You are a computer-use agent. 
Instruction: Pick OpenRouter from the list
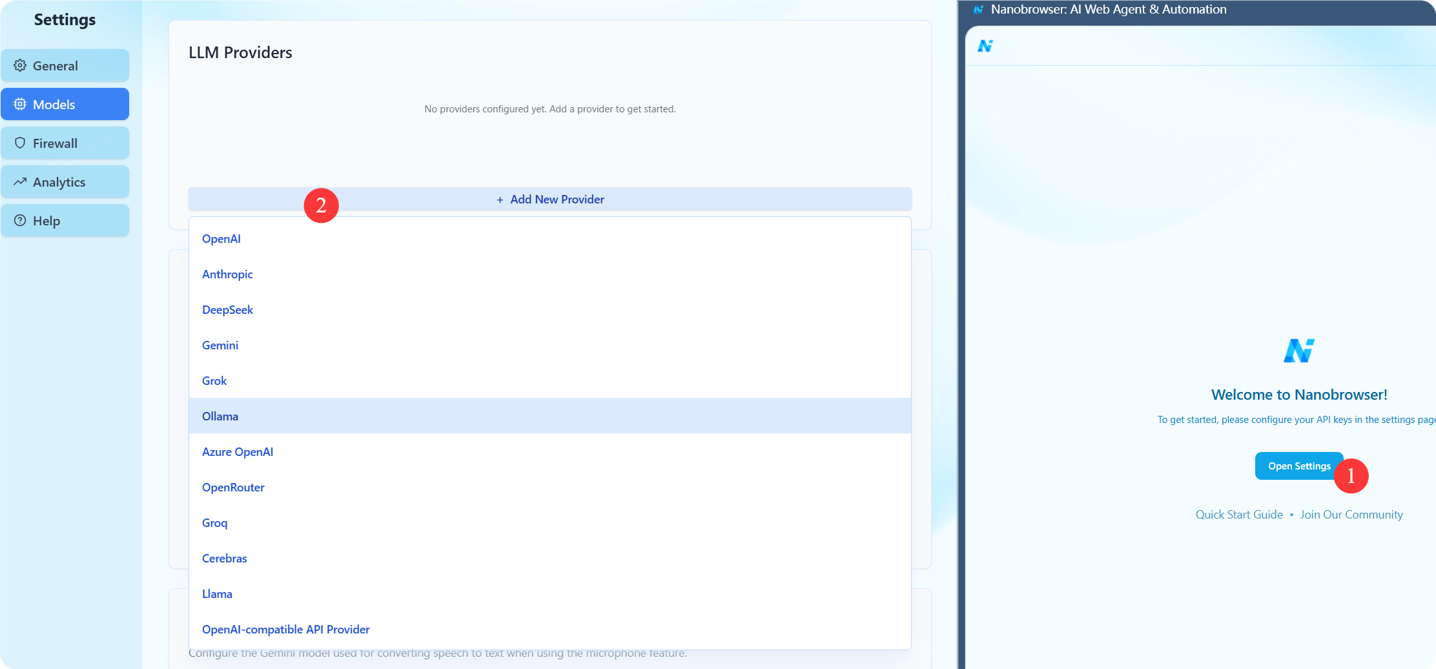coord(233,488)
